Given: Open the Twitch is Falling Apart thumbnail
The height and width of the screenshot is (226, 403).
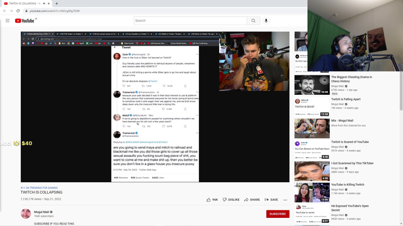Looking at the screenshot, I should [x=312, y=106].
